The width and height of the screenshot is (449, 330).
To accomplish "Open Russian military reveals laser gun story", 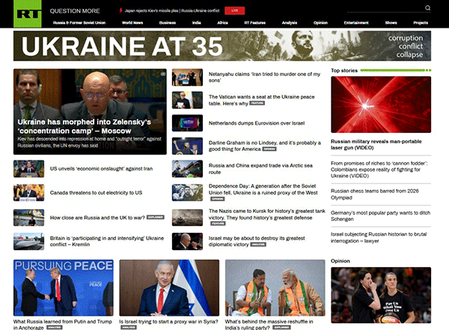I will pyautogui.click(x=376, y=145).
